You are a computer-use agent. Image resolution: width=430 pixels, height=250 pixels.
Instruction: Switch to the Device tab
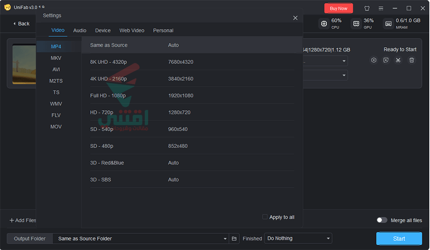(103, 31)
